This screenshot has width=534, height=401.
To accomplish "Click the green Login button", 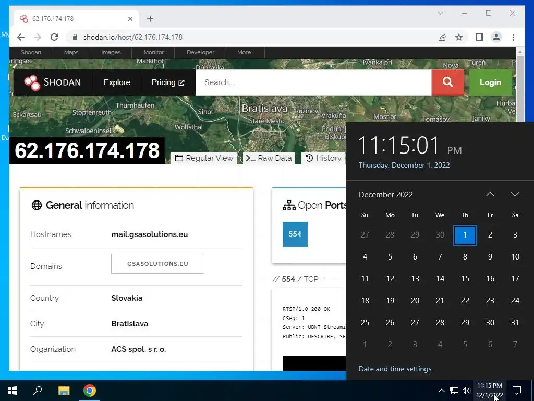I will point(490,82).
